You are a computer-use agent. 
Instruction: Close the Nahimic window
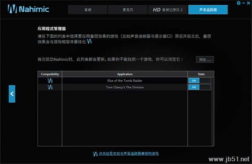249,3
